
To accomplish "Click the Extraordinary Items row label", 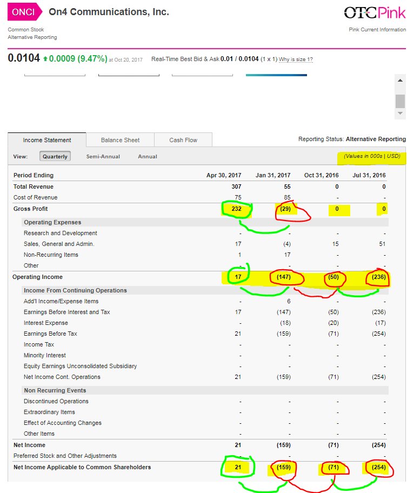I will (49, 412).
